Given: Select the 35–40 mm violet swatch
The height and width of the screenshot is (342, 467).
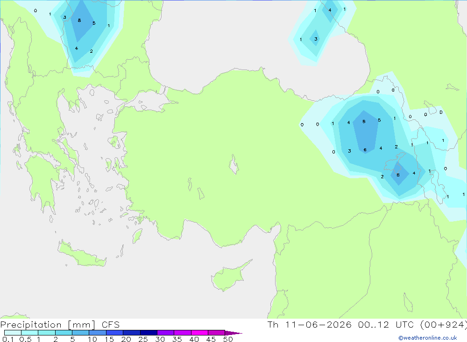Looking at the screenshot, I should tap(183, 333).
